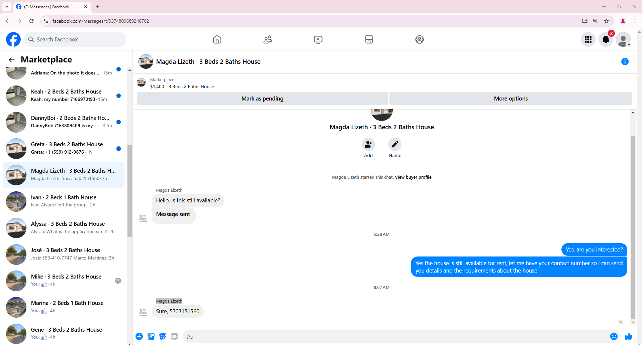Click Magda Lizeth avatar in chat header
The width and height of the screenshot is (642, 345).
[x=146, y=61]
